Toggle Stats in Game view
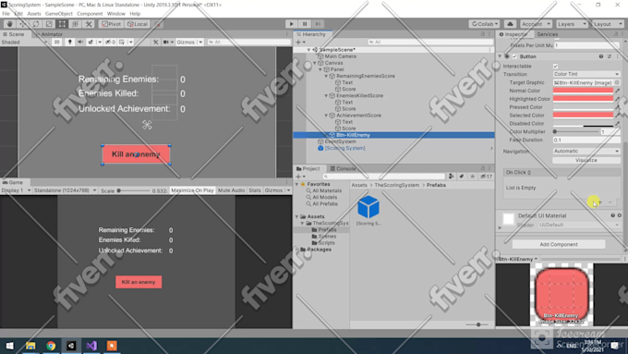Screen dimensions: 628x354 [x=254, y=190]
